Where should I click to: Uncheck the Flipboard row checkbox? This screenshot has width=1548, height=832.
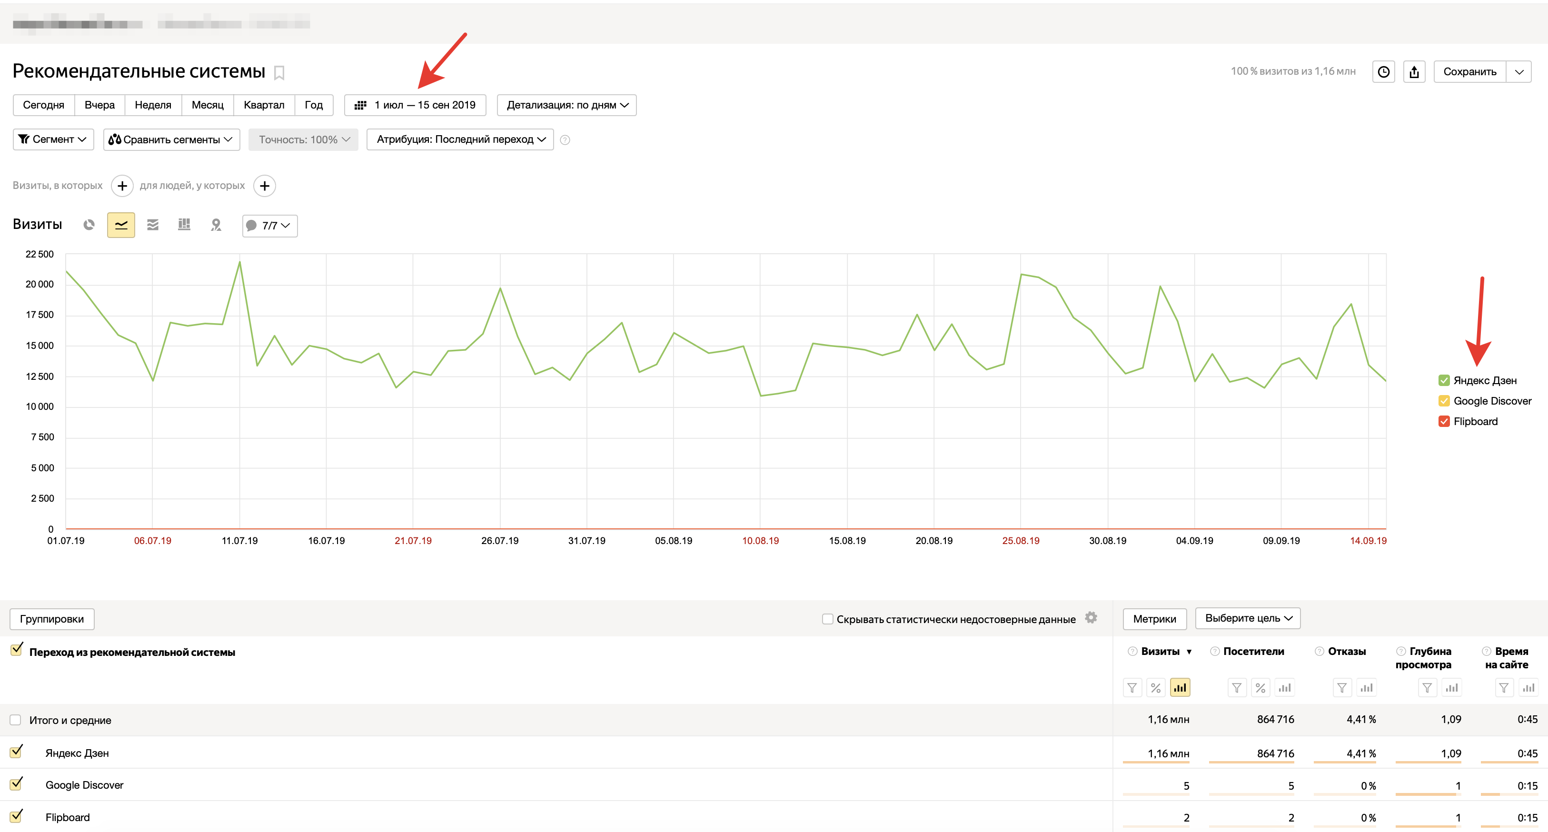tap(16, 816)
